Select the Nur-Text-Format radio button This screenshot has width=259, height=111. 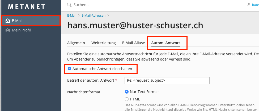[x=126, y=92]
